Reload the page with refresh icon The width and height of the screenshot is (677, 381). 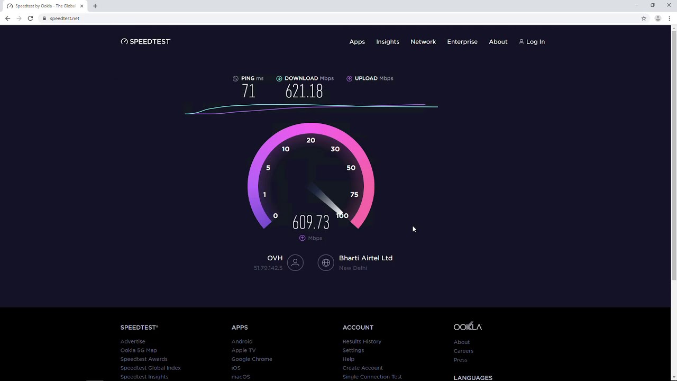coord(30,18)
